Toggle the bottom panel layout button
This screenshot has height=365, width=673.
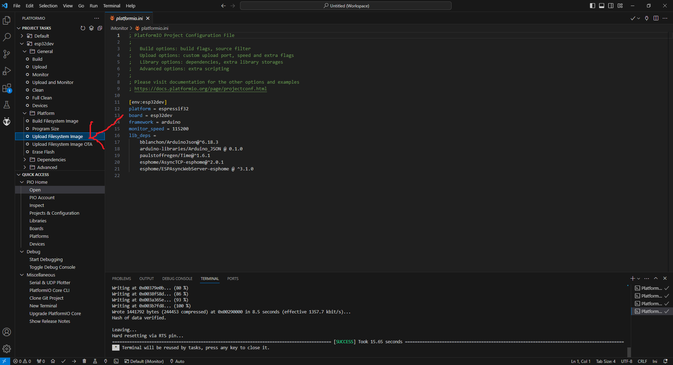(x=602, y=6)
